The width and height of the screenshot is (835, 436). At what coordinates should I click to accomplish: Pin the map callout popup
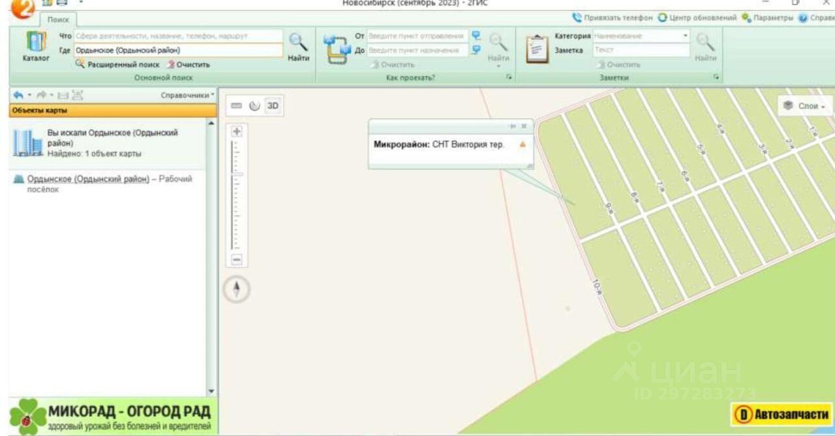pos(513,125)
